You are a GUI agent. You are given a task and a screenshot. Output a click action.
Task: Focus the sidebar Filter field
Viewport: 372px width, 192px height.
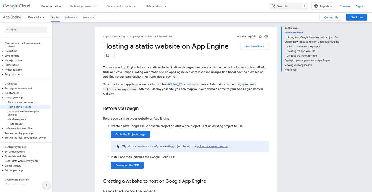pyautogui.click(x=26, y=30)
